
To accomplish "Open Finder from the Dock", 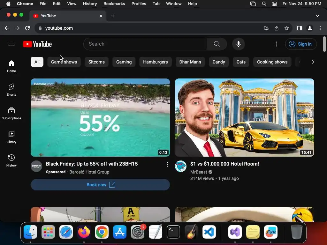I will click(30, 232).
